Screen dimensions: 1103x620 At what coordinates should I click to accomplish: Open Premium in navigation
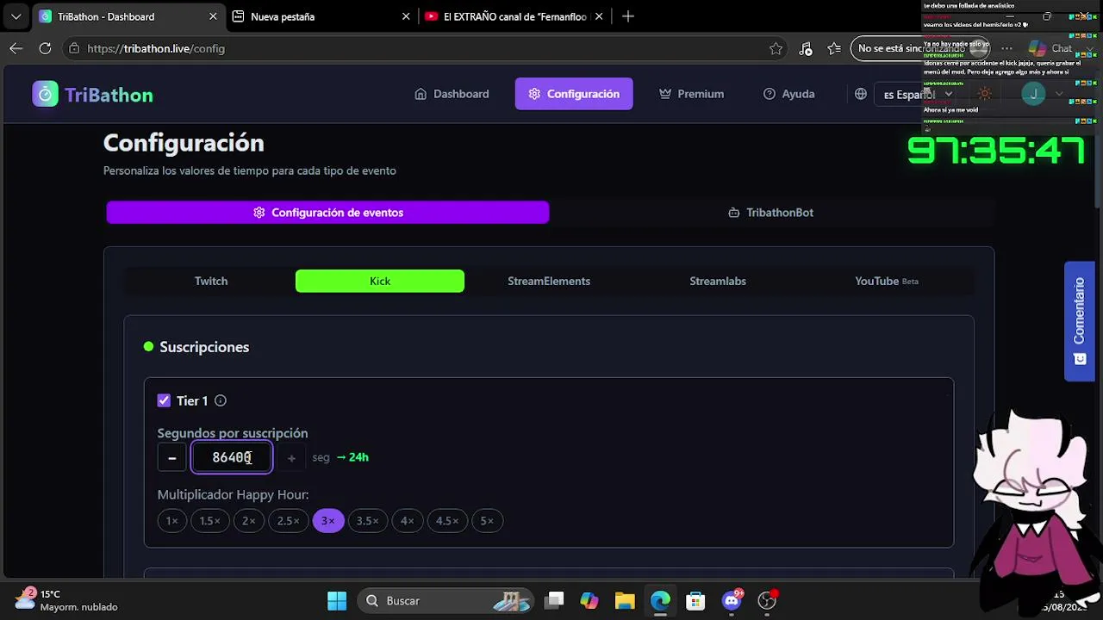(x=691, y=94)
